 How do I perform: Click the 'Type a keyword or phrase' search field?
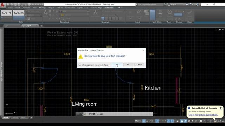click(150, 5)
